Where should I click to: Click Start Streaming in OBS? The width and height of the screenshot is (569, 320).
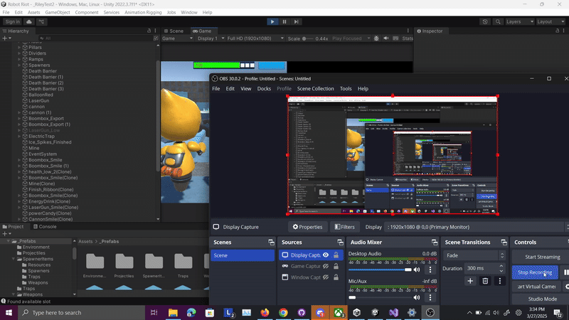[x=542, y=257]
